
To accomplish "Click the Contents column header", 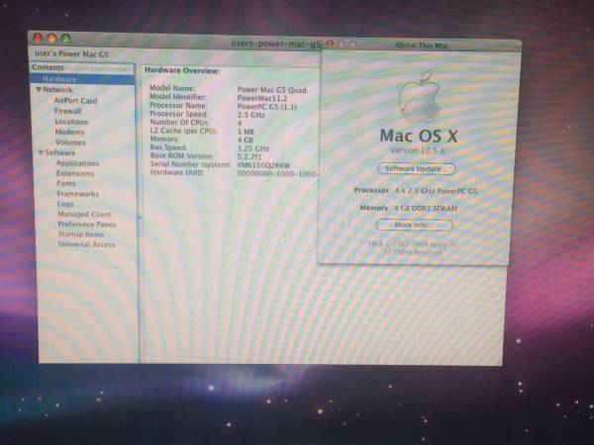I will [82, 67].
